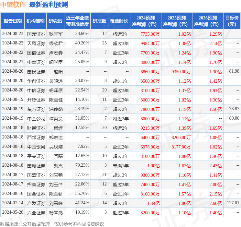Click target price 73.87

coord(234,109)
